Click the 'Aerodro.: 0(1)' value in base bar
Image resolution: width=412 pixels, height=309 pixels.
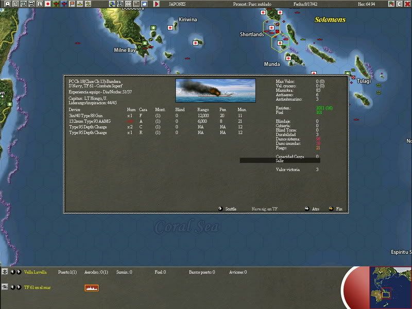tap(96, 272)
